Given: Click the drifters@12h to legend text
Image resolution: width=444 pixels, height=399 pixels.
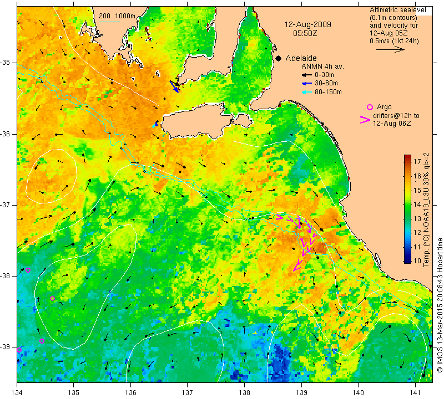Looking at the screenshot, I should tap(396, 116).
